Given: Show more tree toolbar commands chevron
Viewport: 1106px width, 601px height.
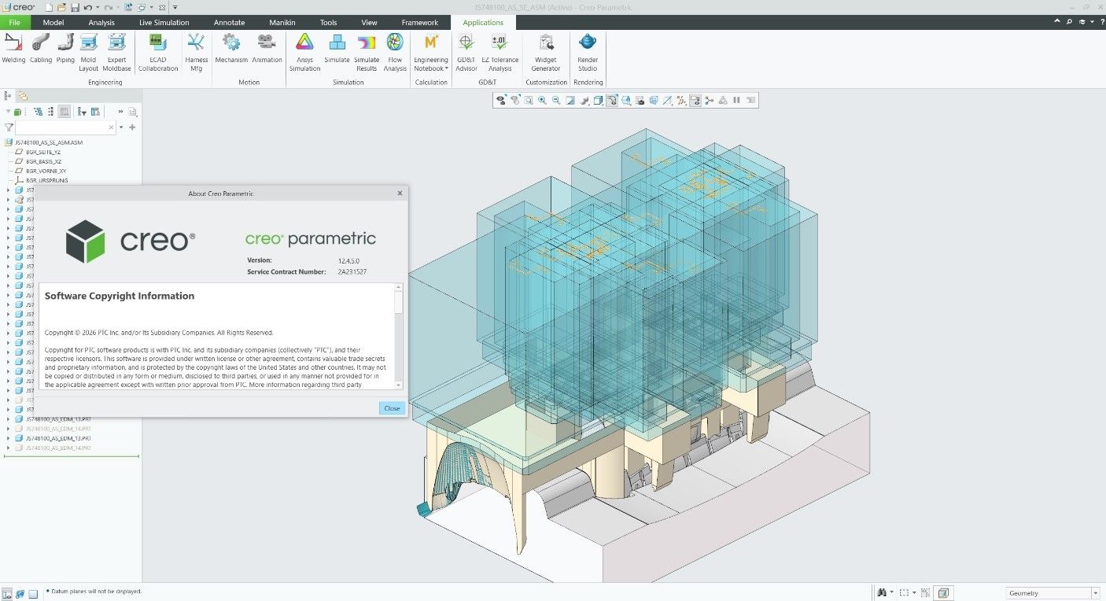Looking at the screenshot, I should [x=120, y=112].
